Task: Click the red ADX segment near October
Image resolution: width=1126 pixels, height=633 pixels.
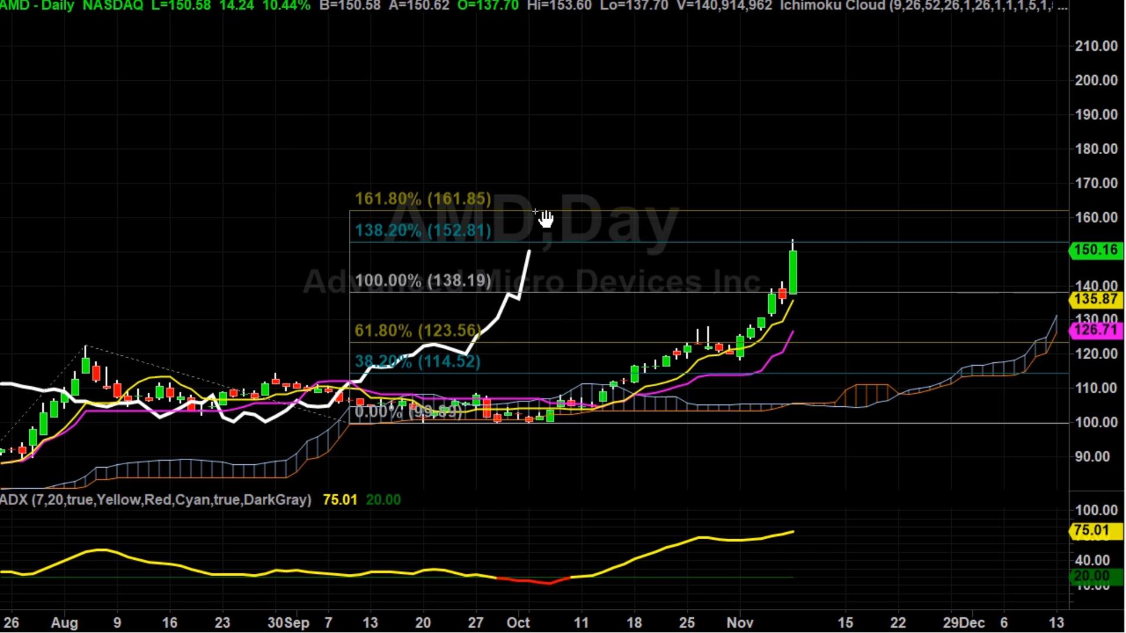Action: 533,581
